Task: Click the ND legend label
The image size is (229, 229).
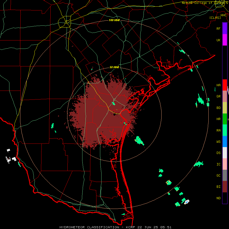Action: (x=218, y=198)
